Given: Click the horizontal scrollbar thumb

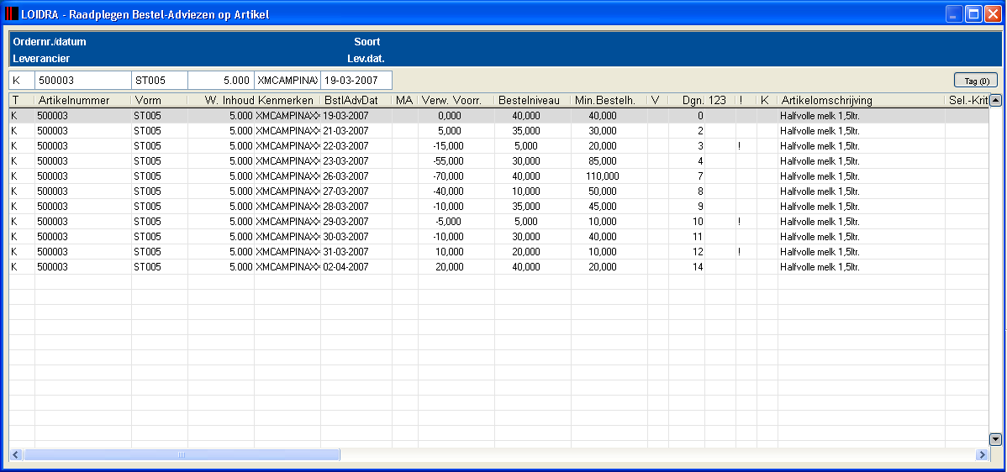Looking at the screenshot, I should tap(182, 454).
